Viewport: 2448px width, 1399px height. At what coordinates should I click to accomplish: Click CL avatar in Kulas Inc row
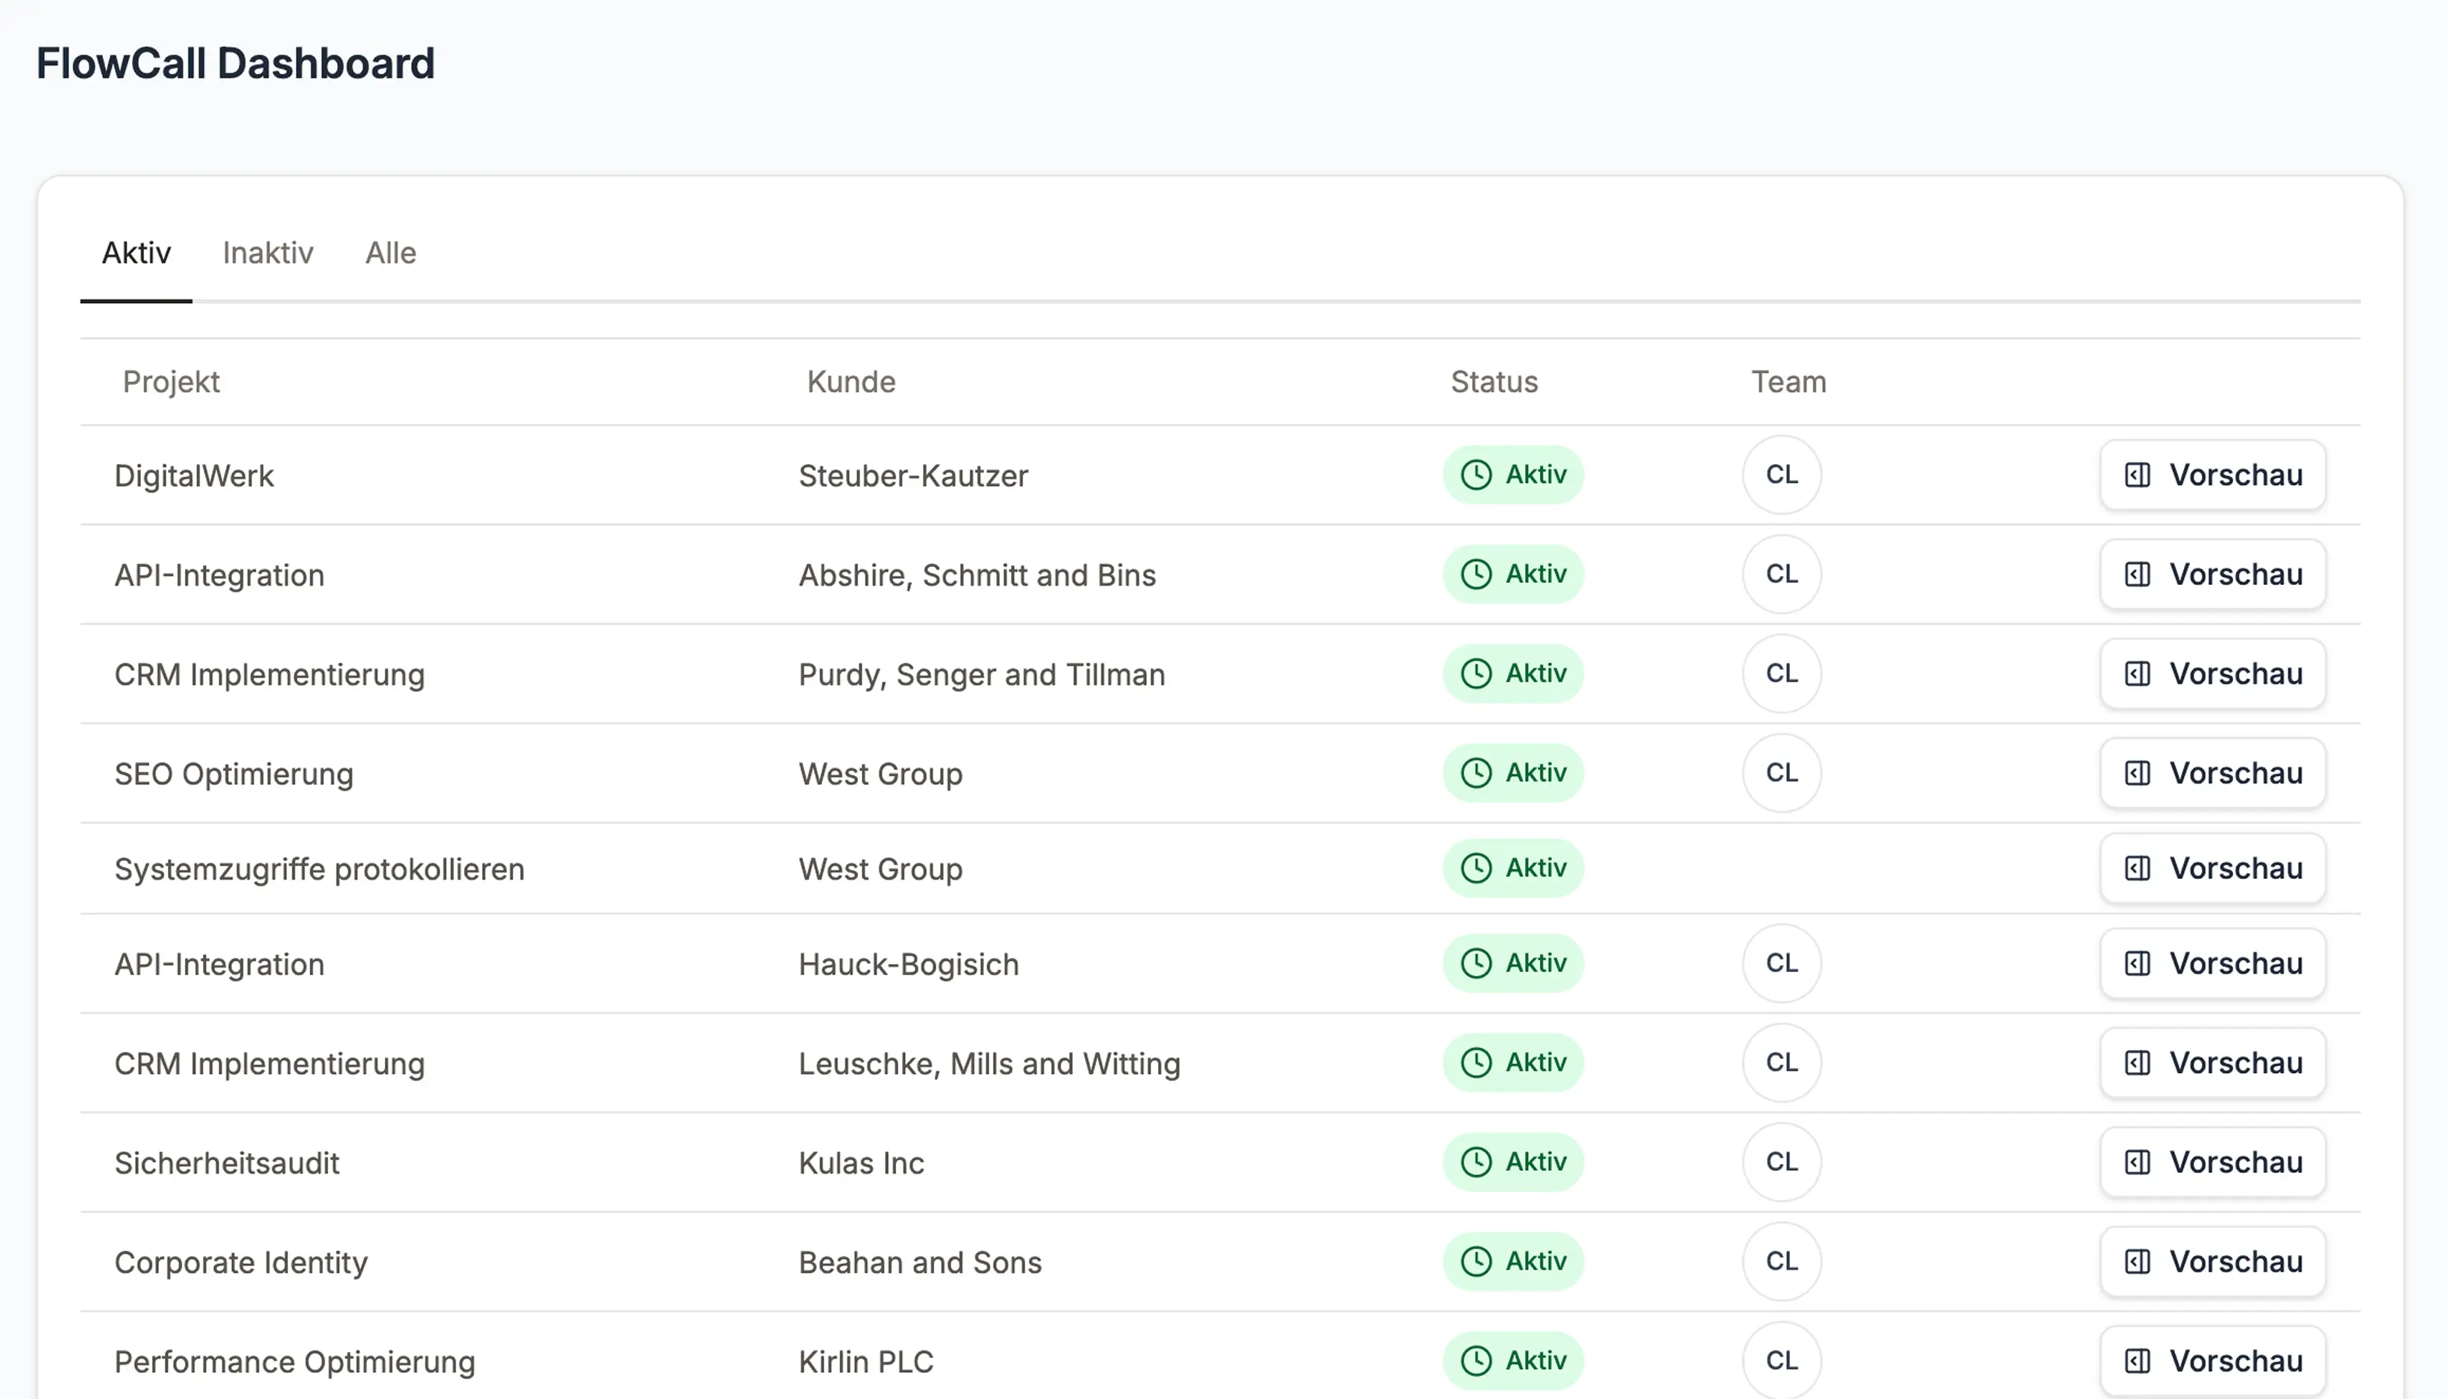(x=1781, y=1162)
